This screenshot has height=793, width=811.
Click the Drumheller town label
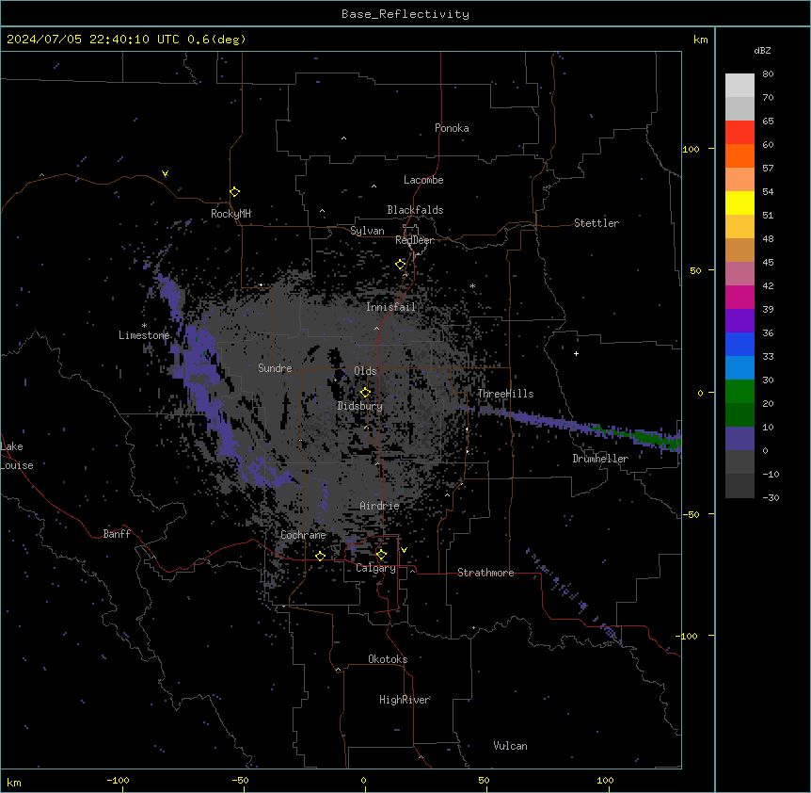(x=600, y=459)
